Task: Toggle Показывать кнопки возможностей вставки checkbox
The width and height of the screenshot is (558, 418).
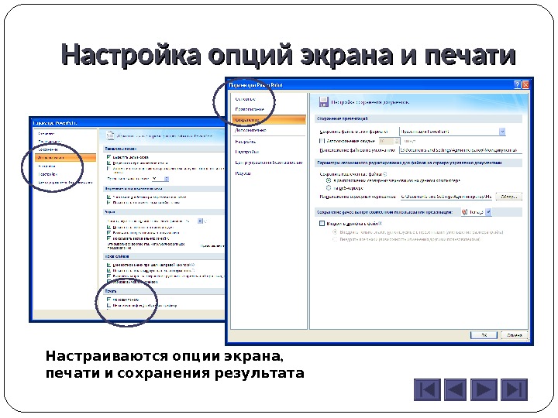Action: coord(109,202)
